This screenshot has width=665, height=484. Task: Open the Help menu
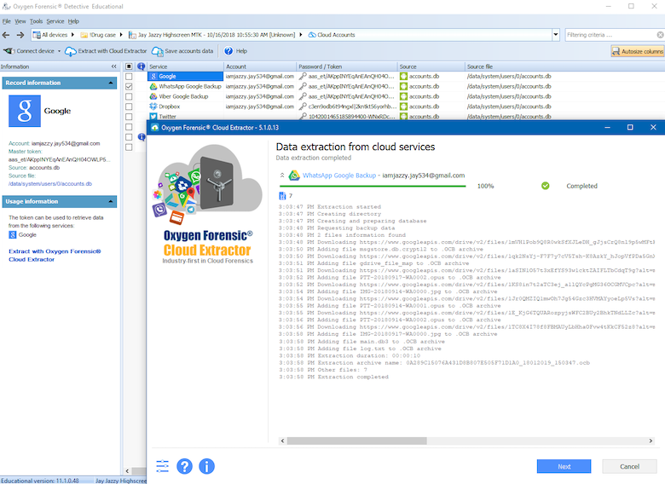(73, 21)
